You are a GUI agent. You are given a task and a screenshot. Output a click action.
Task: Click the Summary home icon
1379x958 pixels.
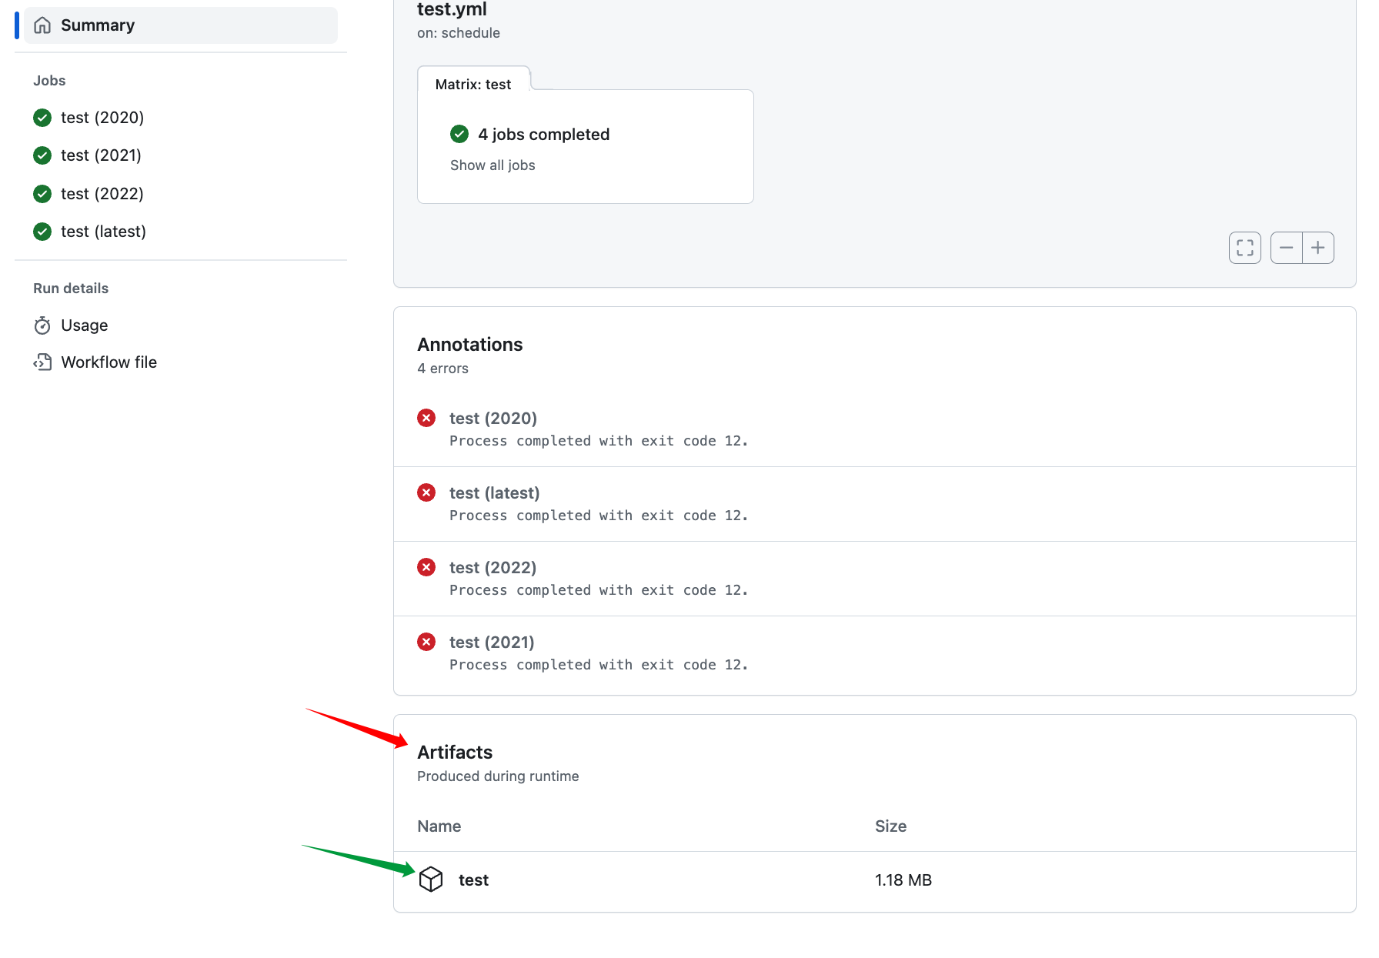43,25
